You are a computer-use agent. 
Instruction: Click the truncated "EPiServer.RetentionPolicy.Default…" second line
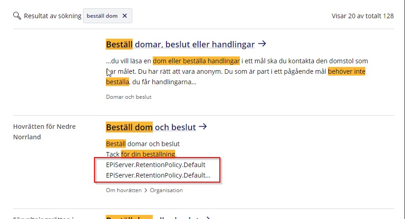click(158, 175)
